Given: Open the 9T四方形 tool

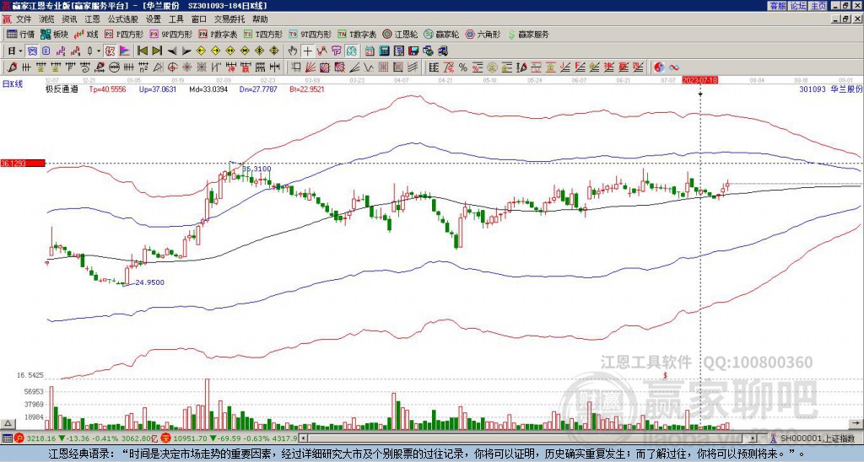Looking at the screenshot, I should [x=310, y=34].
